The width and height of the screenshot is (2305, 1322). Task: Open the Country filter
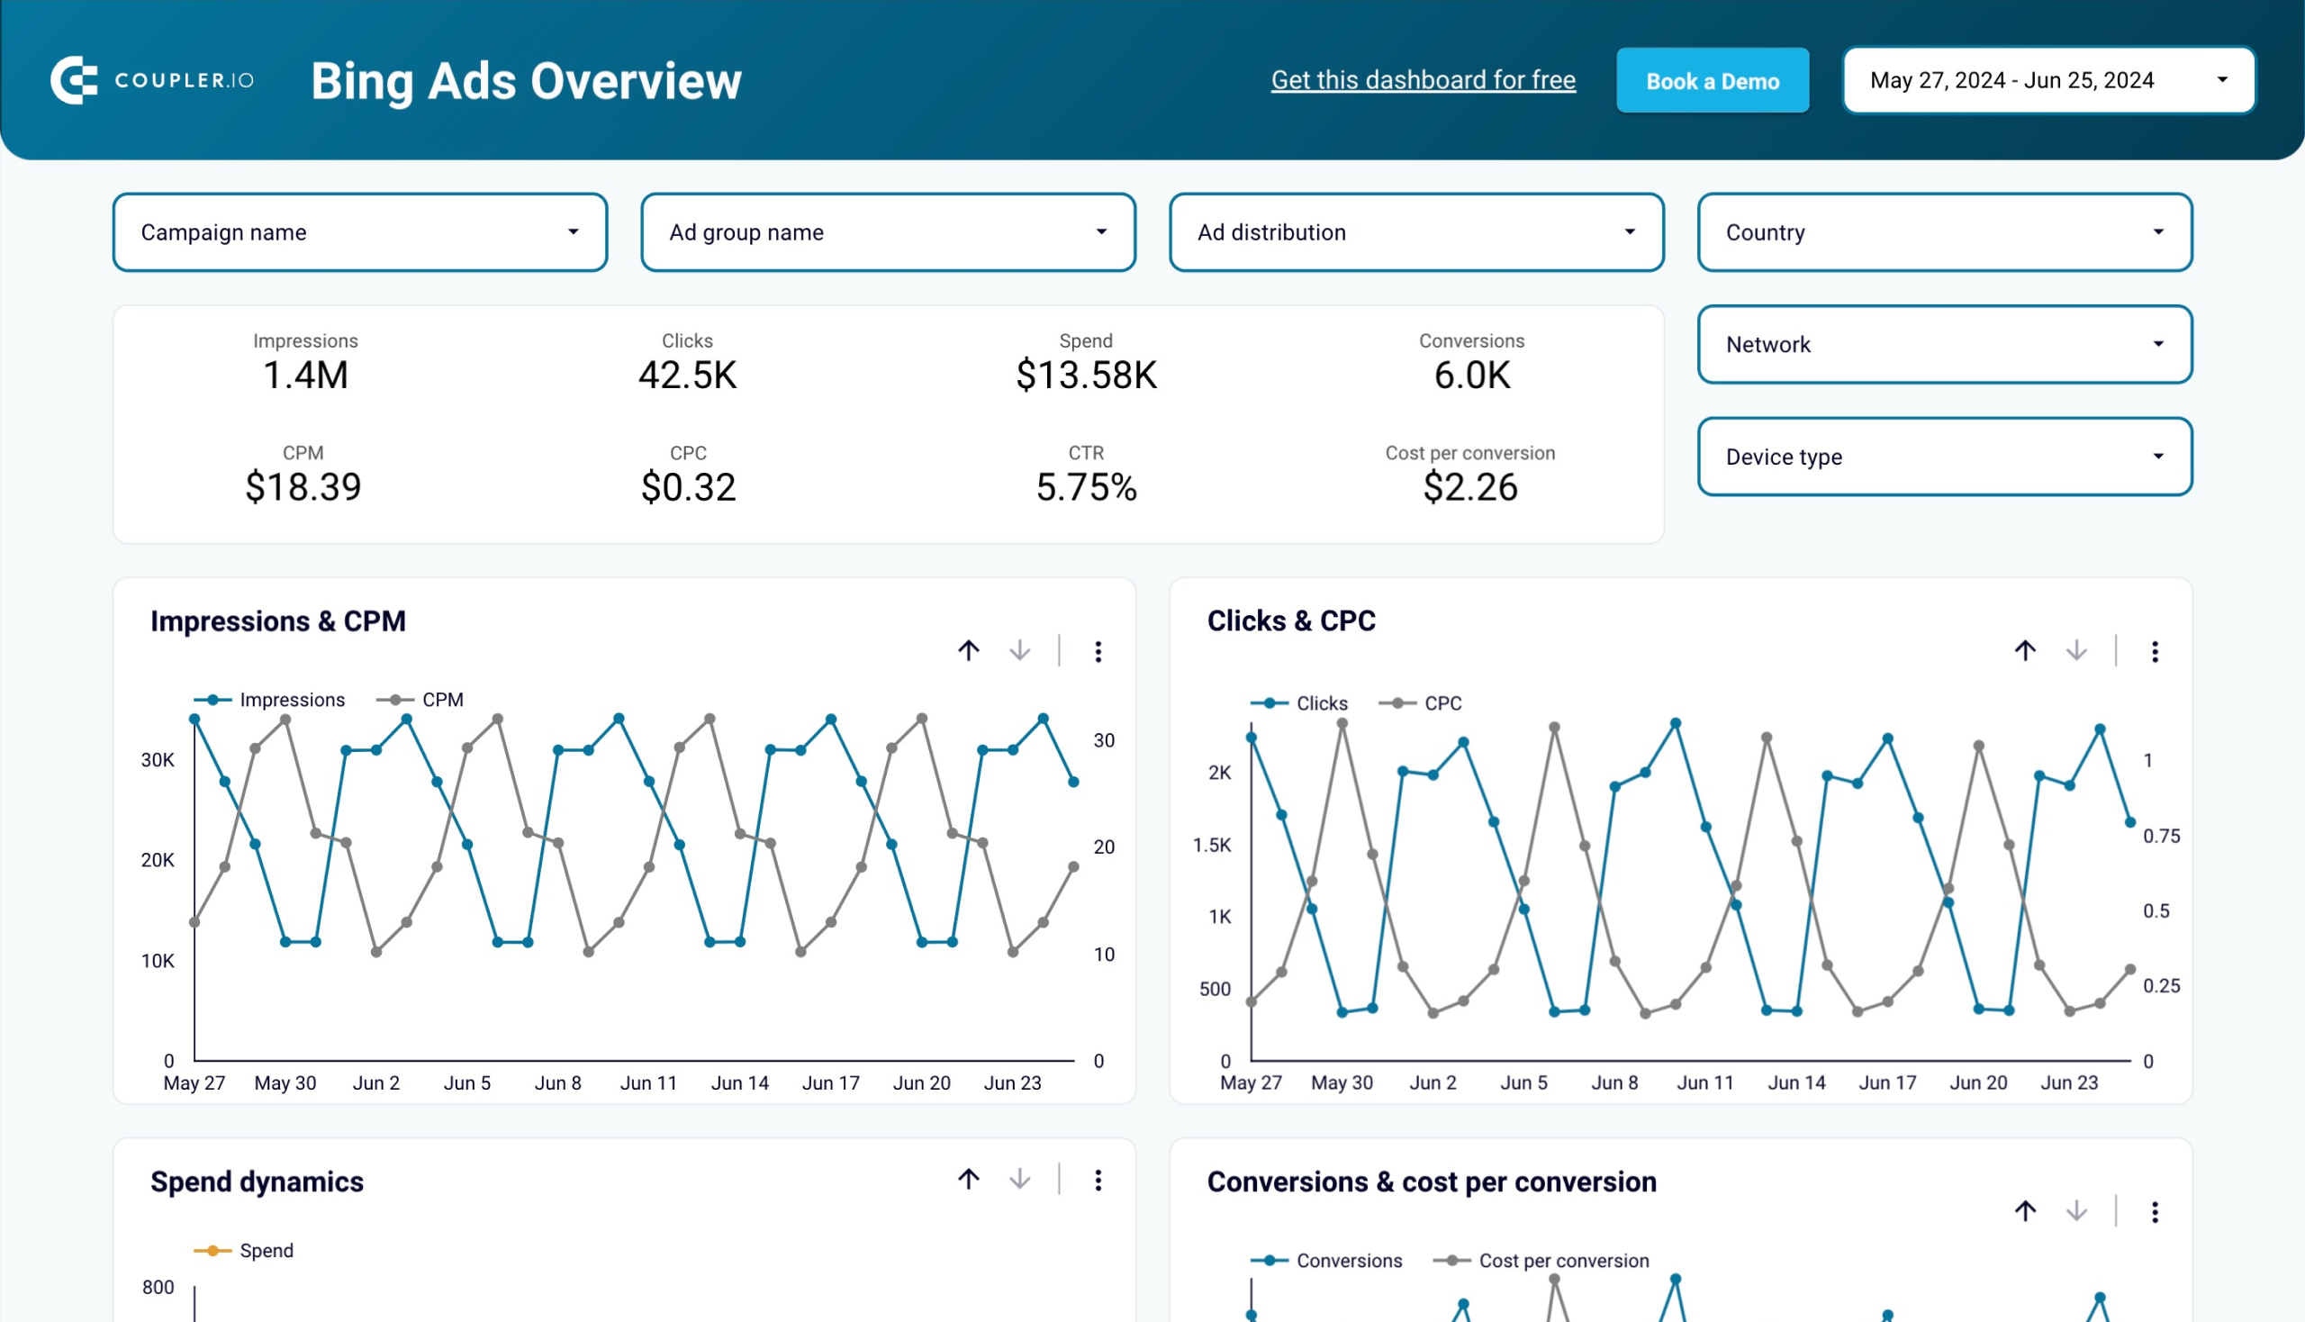pyautogui.click(x=1945, y=232)
